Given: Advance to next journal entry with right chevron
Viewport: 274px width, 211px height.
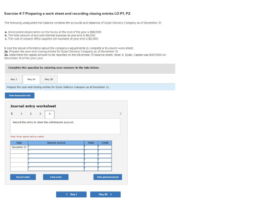Looking at the screenshot, I should 120,114.
